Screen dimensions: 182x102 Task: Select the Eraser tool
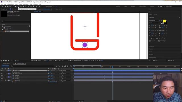point(34,7)
